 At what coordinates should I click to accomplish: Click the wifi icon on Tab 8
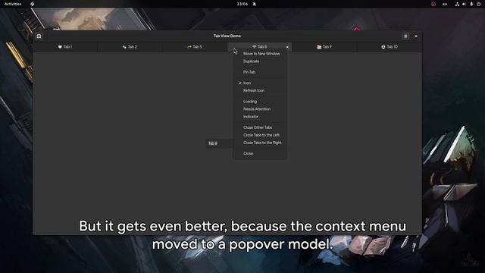coord(255,47)
